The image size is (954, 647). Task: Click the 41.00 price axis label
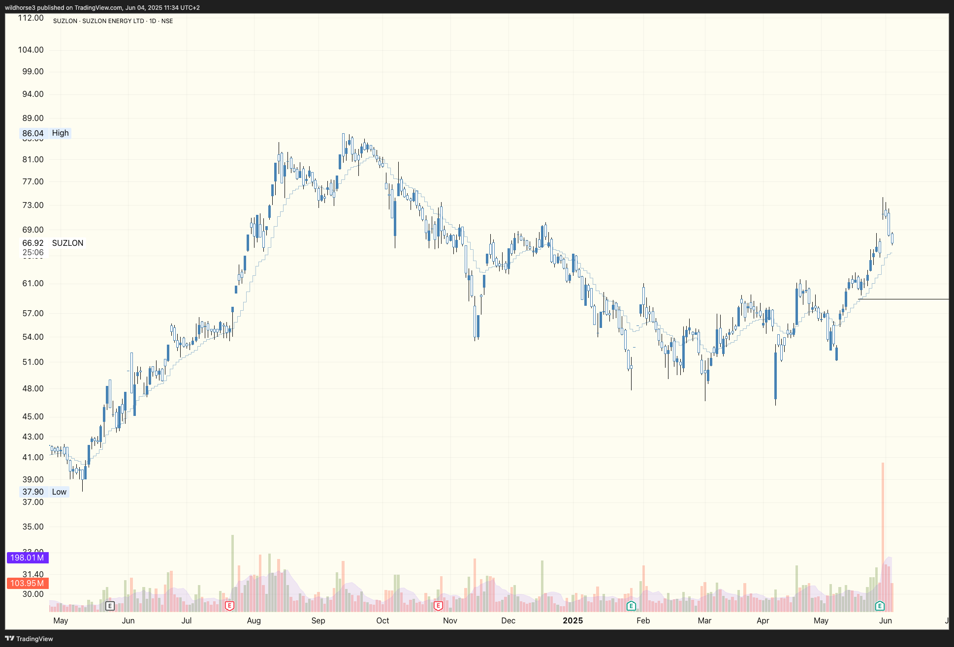click(x=33, y=457)
